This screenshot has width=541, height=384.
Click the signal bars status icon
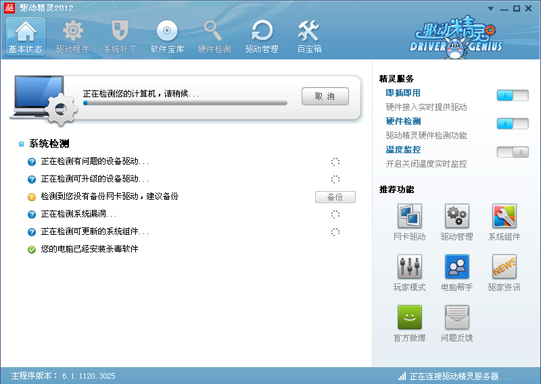[x=402, y=376]
